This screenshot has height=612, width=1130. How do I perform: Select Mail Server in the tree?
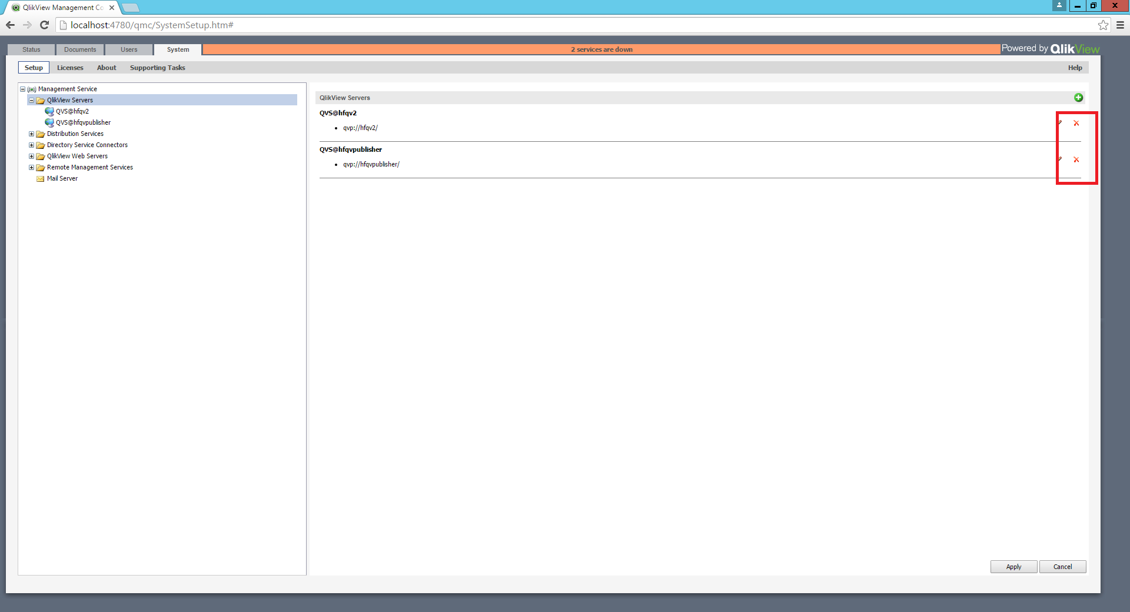coord(62,178)
